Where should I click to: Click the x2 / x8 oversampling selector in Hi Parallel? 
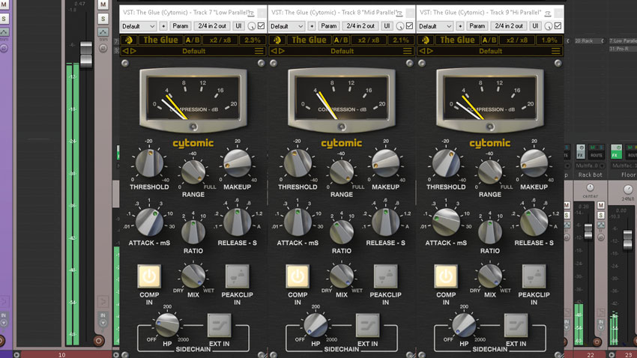pos(516,40)
